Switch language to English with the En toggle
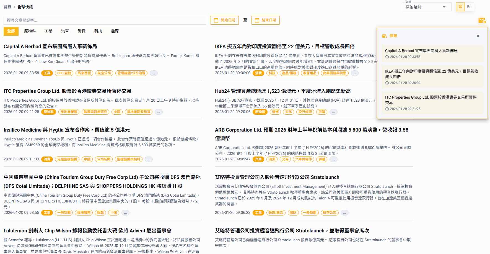This screenshot has width=490, height=254. (469, 7)
